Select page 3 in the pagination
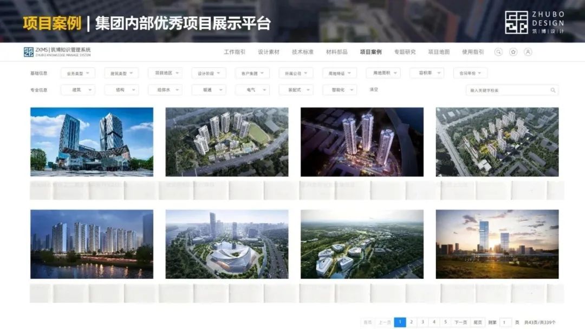The height and width of the screenshot is (329, 585). pyautogui.click(x=422, y=321)
